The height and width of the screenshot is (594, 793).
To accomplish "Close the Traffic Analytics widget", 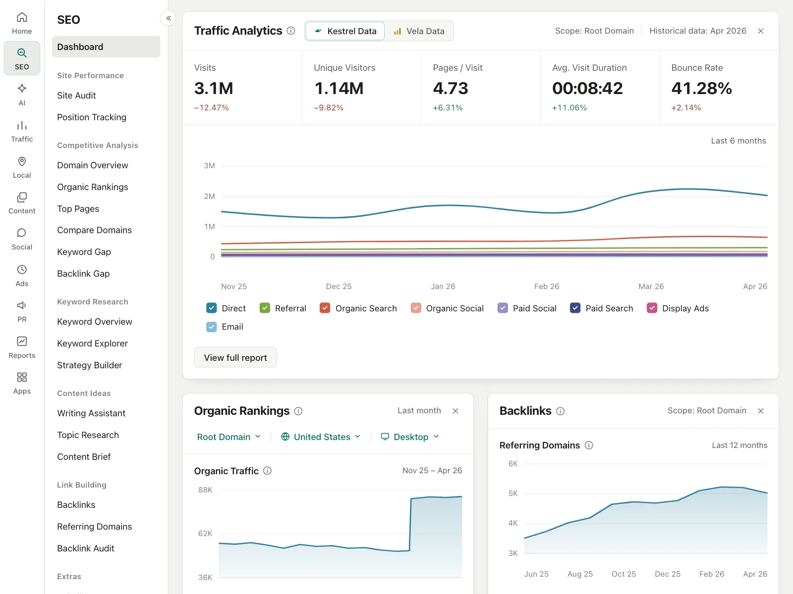I will coord(761,31).
